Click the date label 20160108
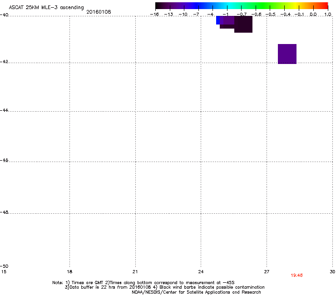The width and height of the screenshot is (336, 295). 99,12
